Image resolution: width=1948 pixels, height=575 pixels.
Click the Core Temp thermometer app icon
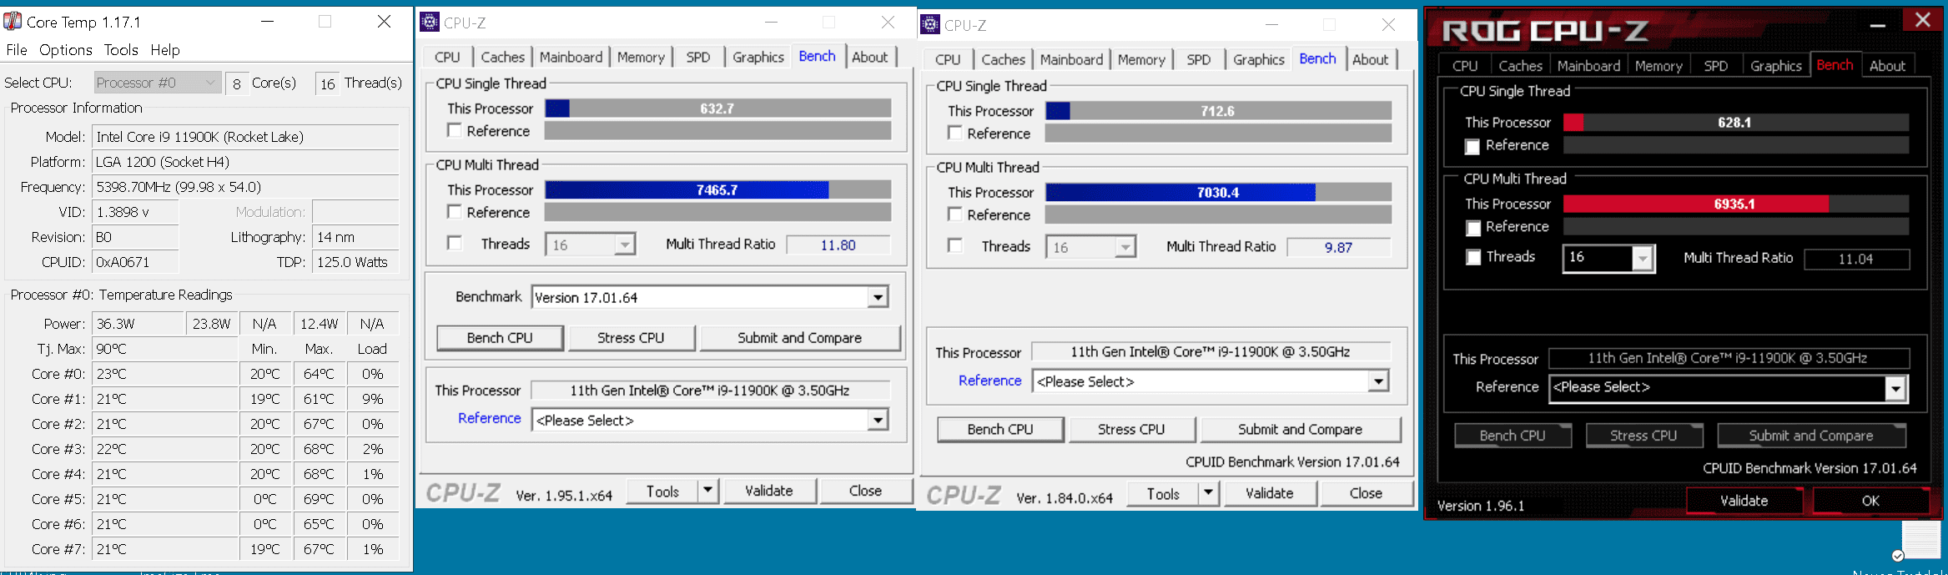tap(13, 21)
